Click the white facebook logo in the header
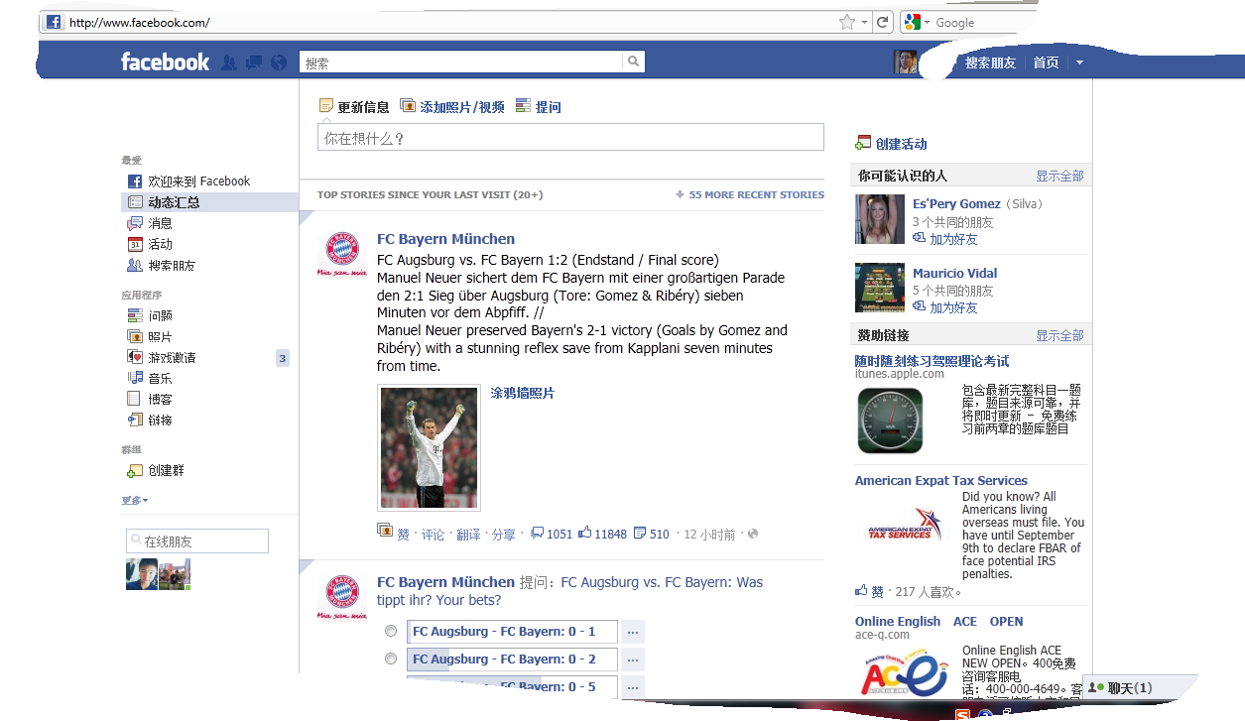This screenshot has height=721, width=1245. tap(165, 61)
